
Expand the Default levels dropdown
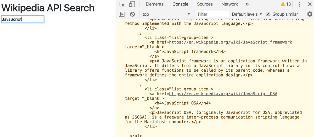coord(247,14)
